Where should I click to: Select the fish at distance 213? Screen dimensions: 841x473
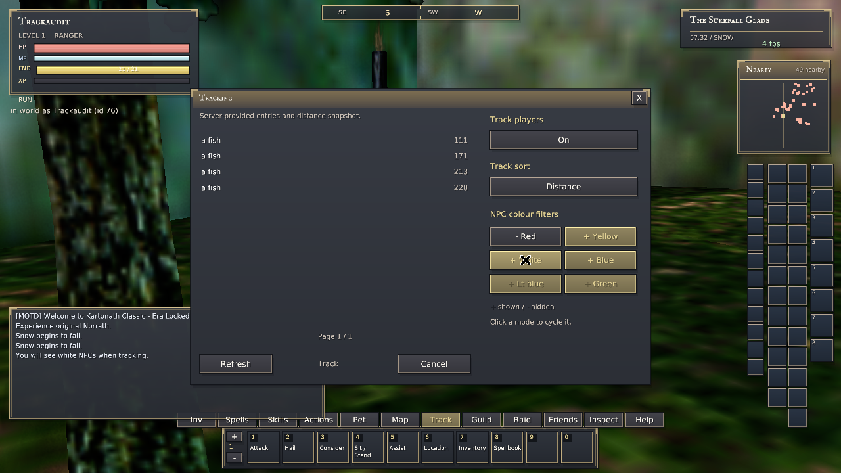334,171
